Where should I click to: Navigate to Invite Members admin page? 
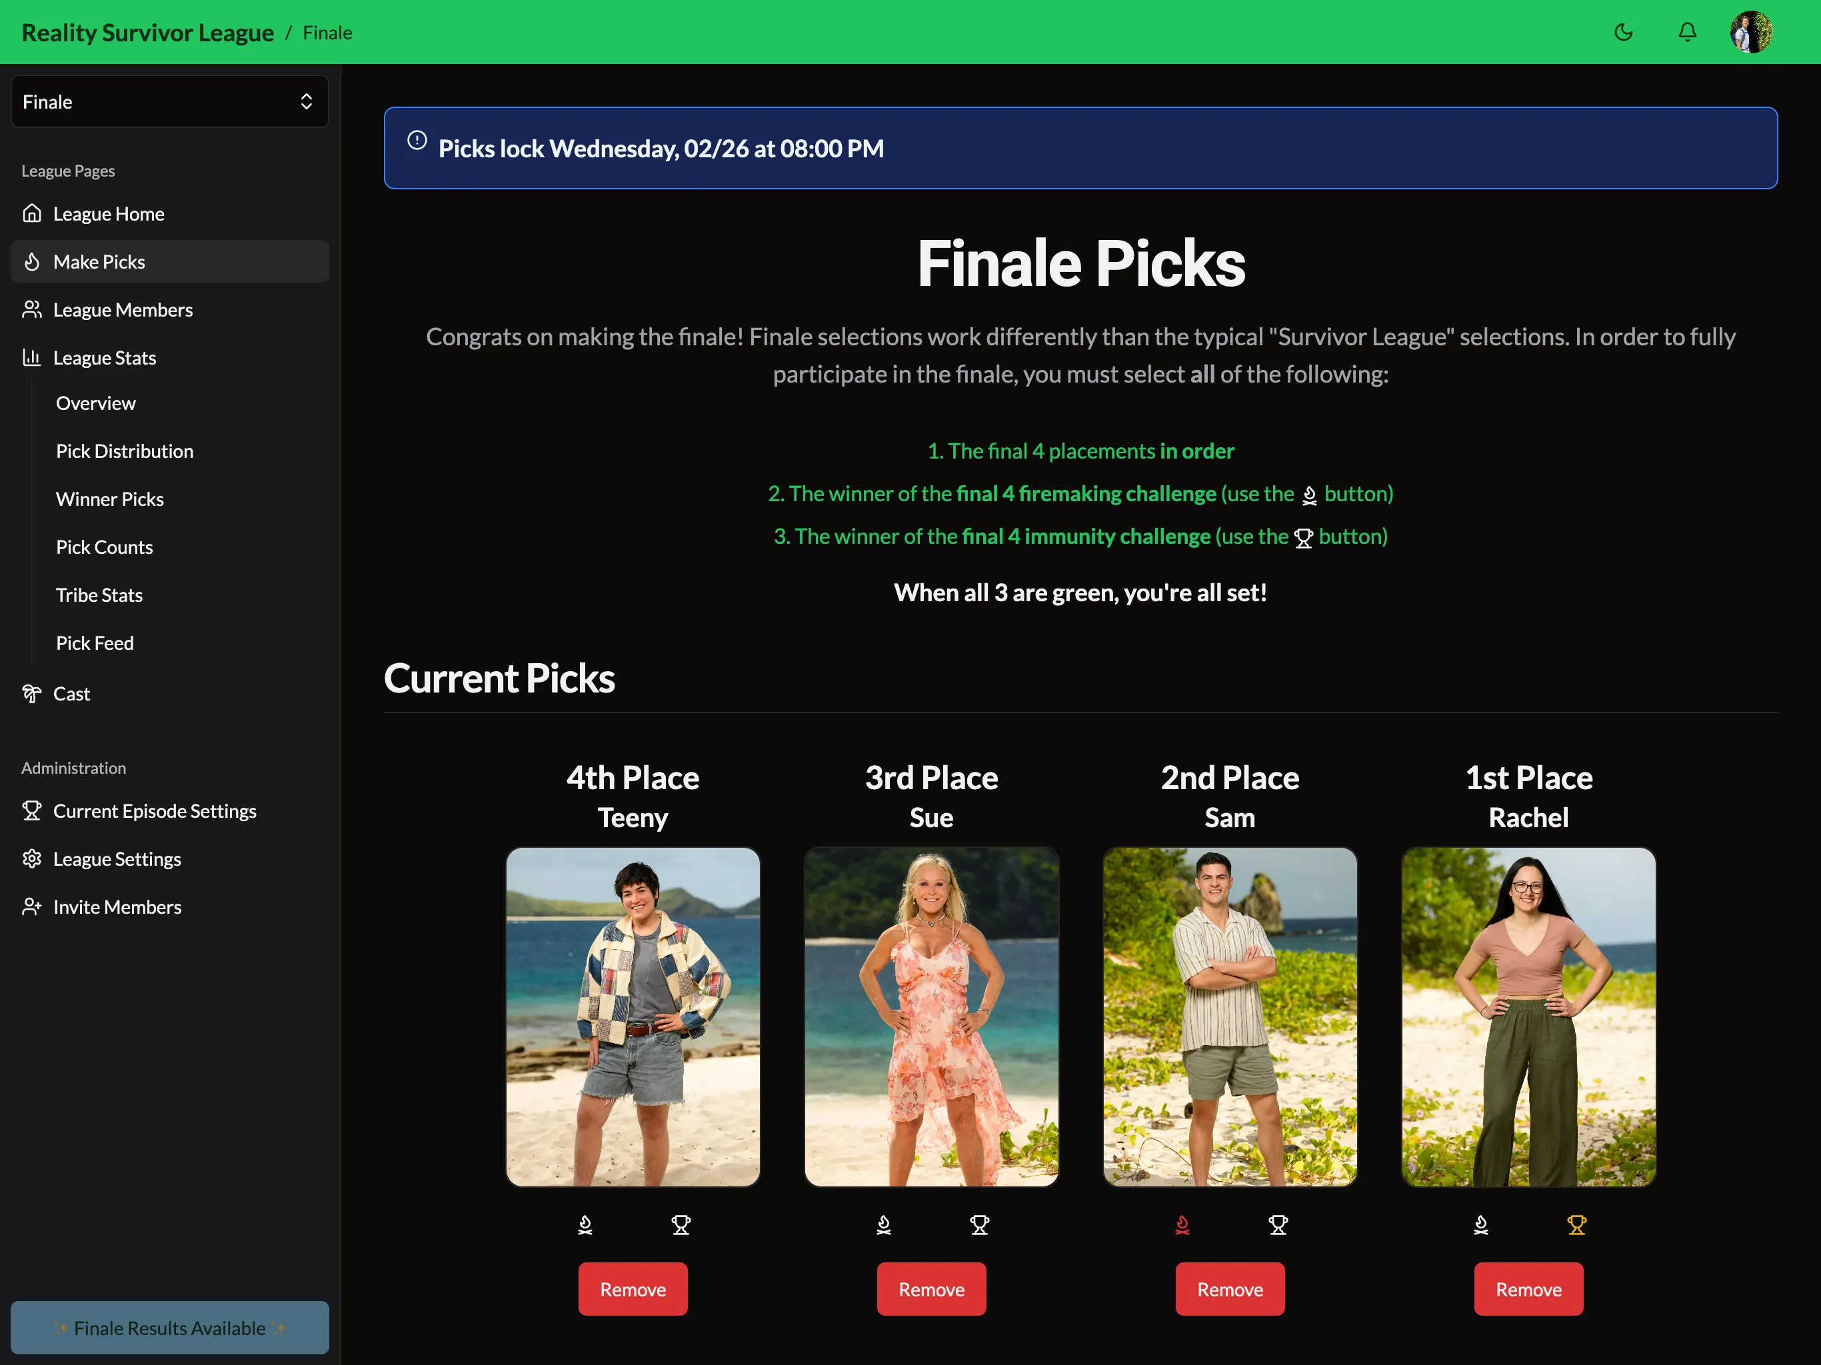click(117, 906)
